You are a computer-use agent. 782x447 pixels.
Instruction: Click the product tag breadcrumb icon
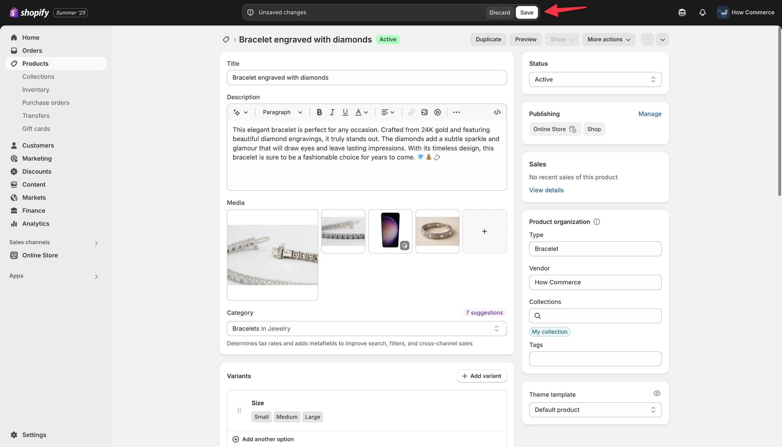pos(226,40)
